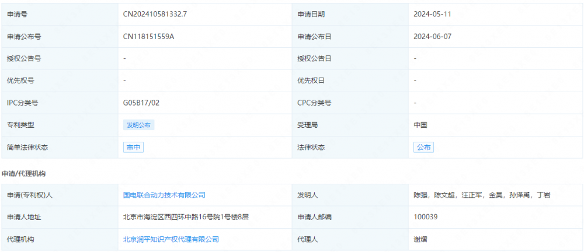
Task: Click the 申请公布号 field label
Action: [24, 37]
